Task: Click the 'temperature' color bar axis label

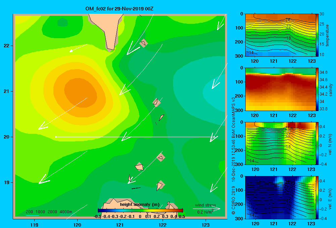Action: click(x=327, y=35)
